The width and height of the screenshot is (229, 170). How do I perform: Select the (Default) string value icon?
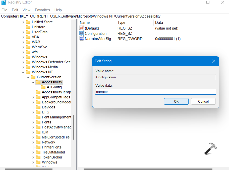click(x=82, y=28)
